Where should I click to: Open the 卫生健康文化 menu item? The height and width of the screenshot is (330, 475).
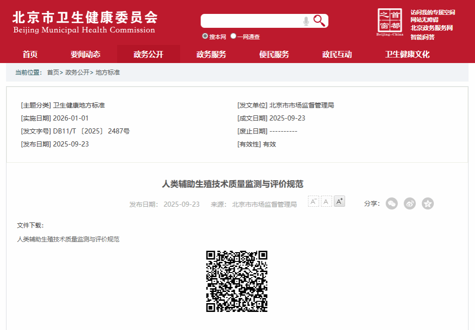[406, 54]
